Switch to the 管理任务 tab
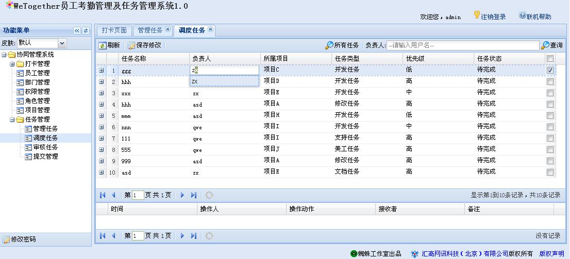 (150, 30)
